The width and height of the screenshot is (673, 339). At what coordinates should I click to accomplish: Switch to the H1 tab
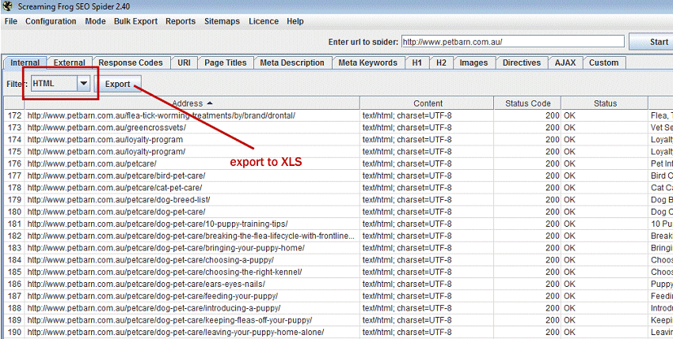point(416,63)
